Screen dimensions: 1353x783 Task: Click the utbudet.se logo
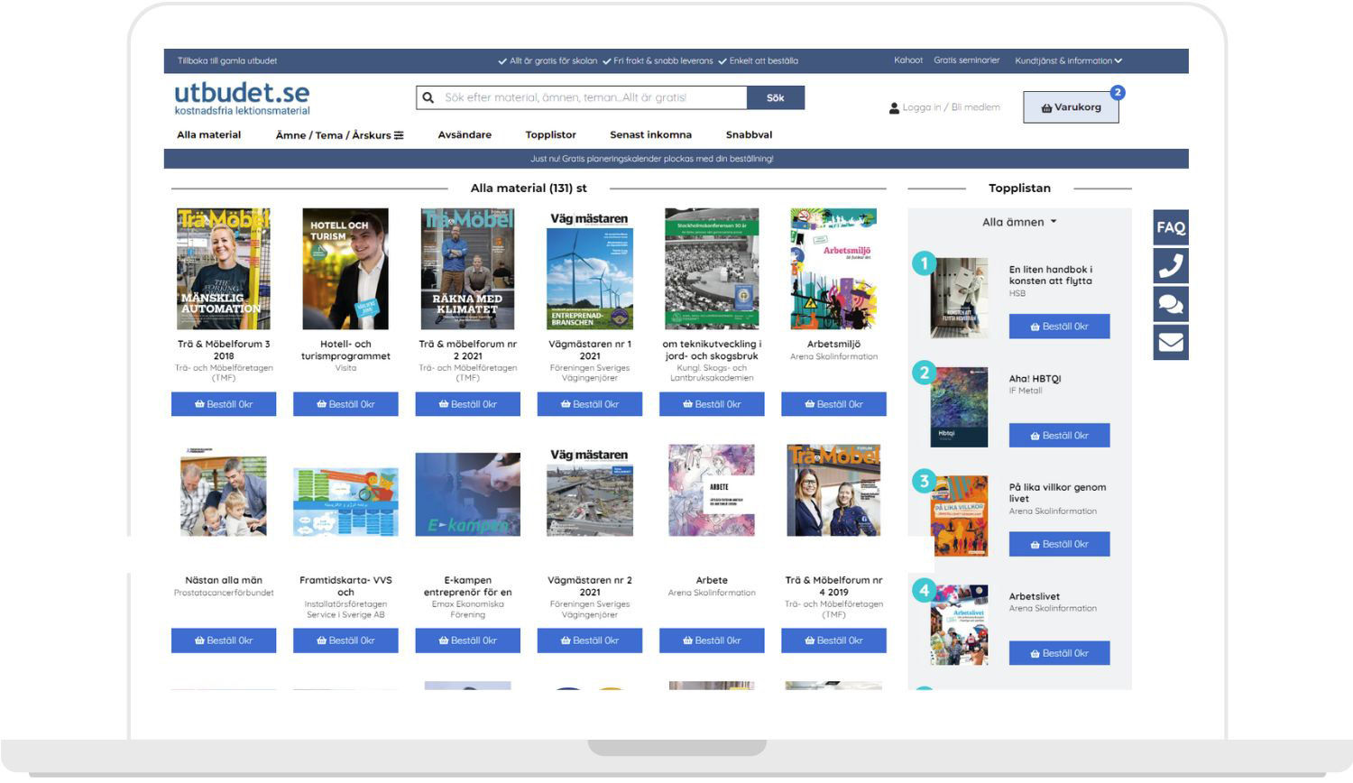(x=242, y=98)
